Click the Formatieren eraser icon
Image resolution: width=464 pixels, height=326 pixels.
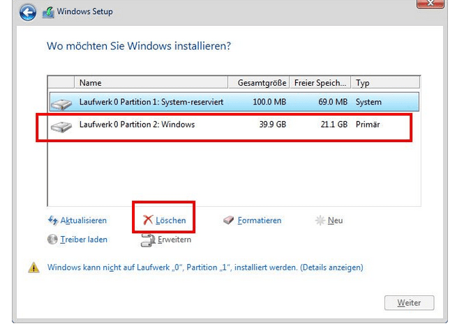click(x=229, y=221)
